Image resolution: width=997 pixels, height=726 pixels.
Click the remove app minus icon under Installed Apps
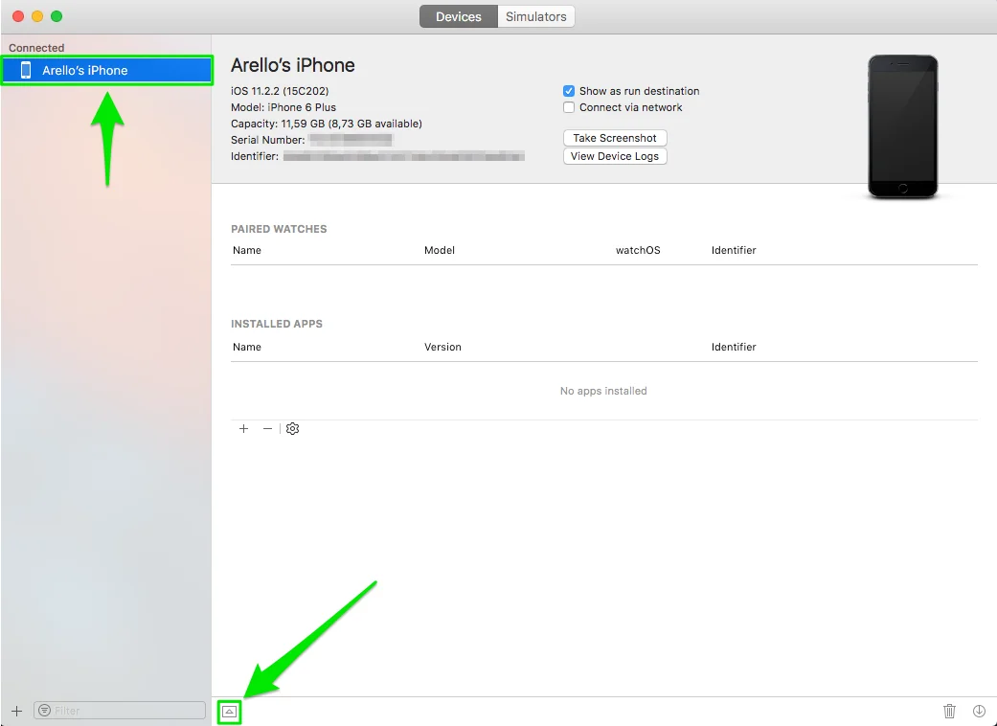(x=267, y=428)
